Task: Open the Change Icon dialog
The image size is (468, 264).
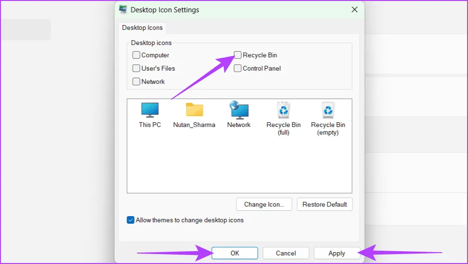Action: tap(264, 204)
